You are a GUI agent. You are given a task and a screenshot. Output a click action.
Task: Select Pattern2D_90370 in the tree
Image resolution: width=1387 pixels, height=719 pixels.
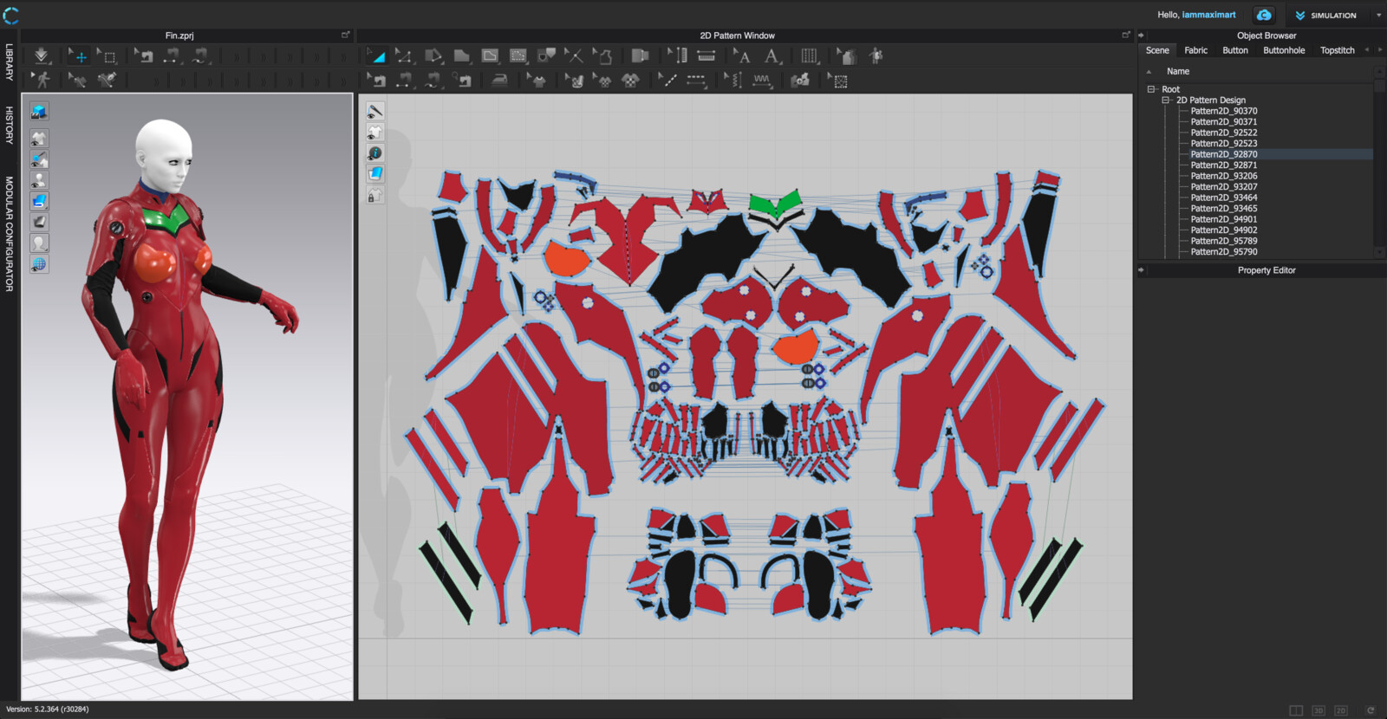click(x=1223, y=111)
